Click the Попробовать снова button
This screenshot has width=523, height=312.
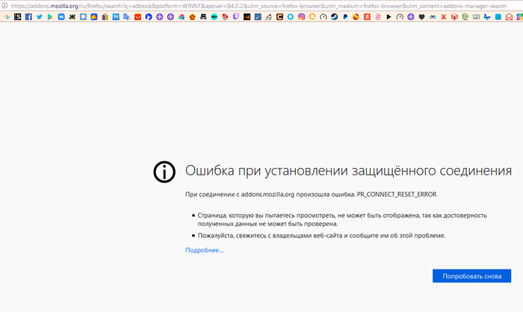(x=471, y=276)
